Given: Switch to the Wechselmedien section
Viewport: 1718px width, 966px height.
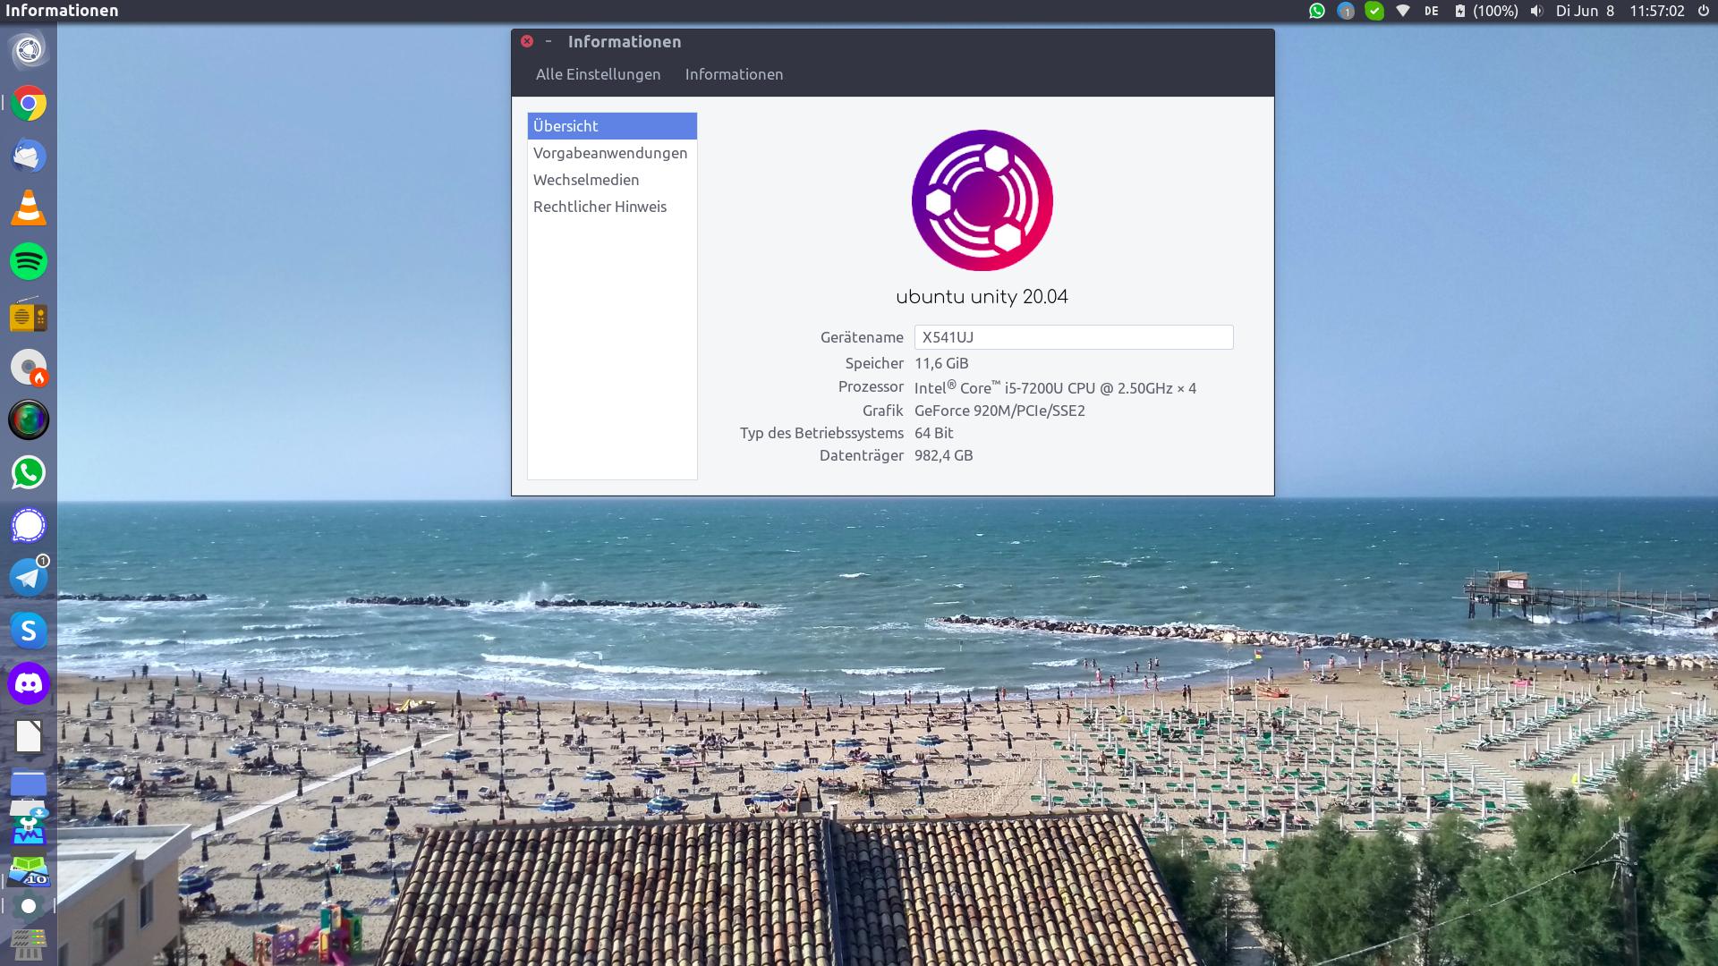Looking at the screenshot, I should (x=586, y=180).
